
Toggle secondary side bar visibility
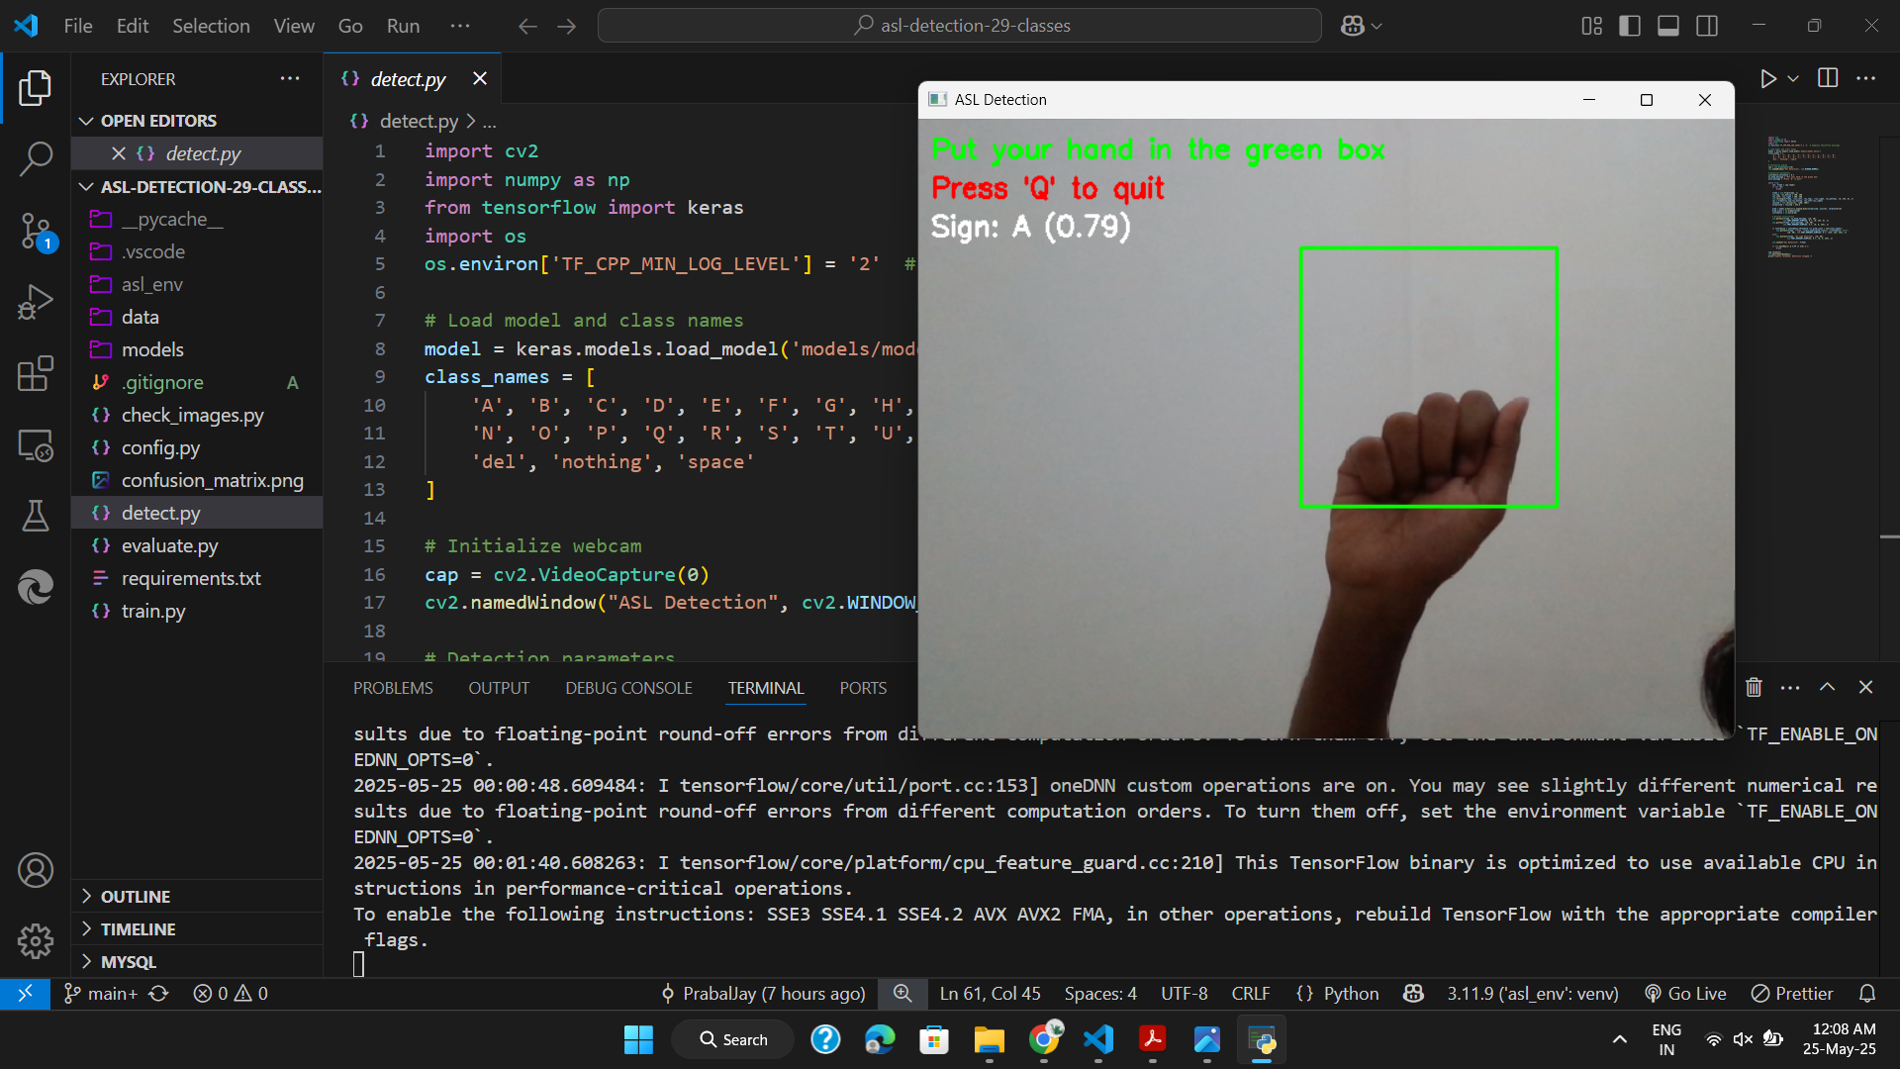1707,26
